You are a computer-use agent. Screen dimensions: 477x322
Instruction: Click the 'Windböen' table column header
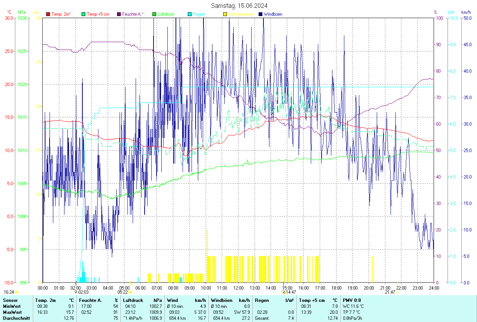tap(221, 300)
